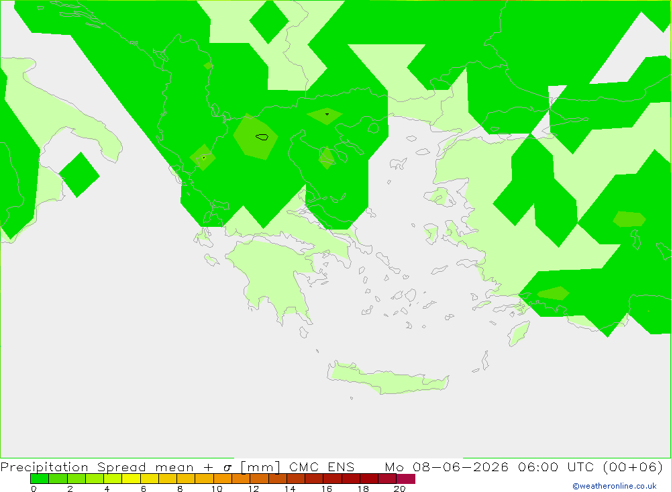Click the legend number '10'
The width and height of the screenshot is (671, 492).
217,489
